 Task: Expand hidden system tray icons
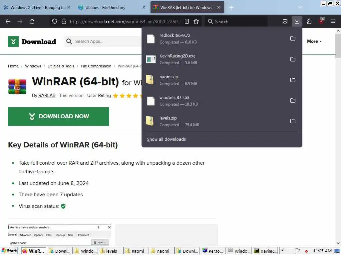click(x=282, y=250)
